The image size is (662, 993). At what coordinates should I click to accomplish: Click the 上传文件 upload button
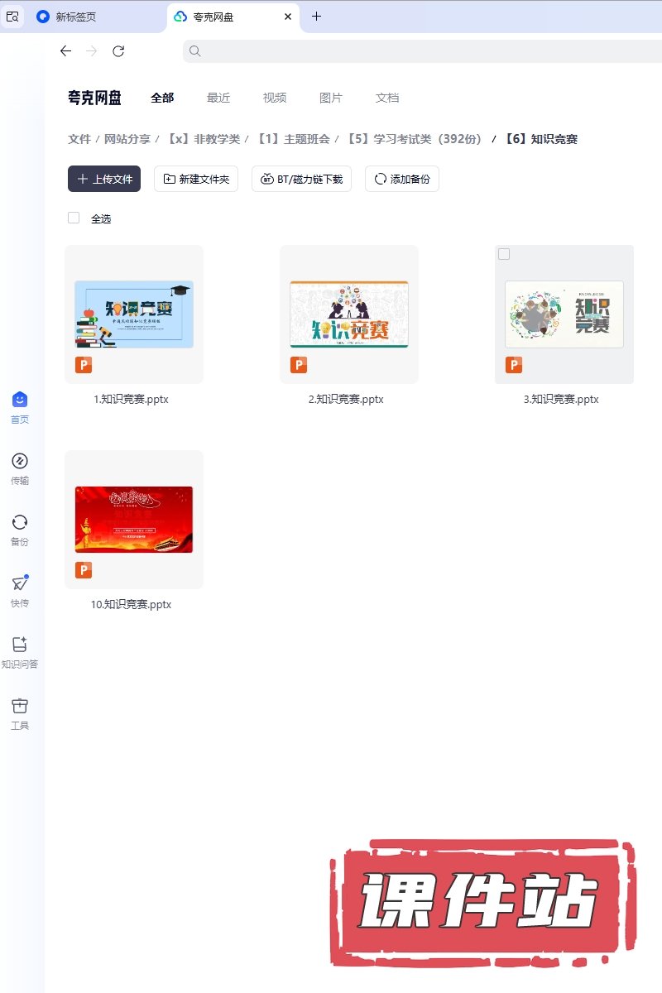104,179
